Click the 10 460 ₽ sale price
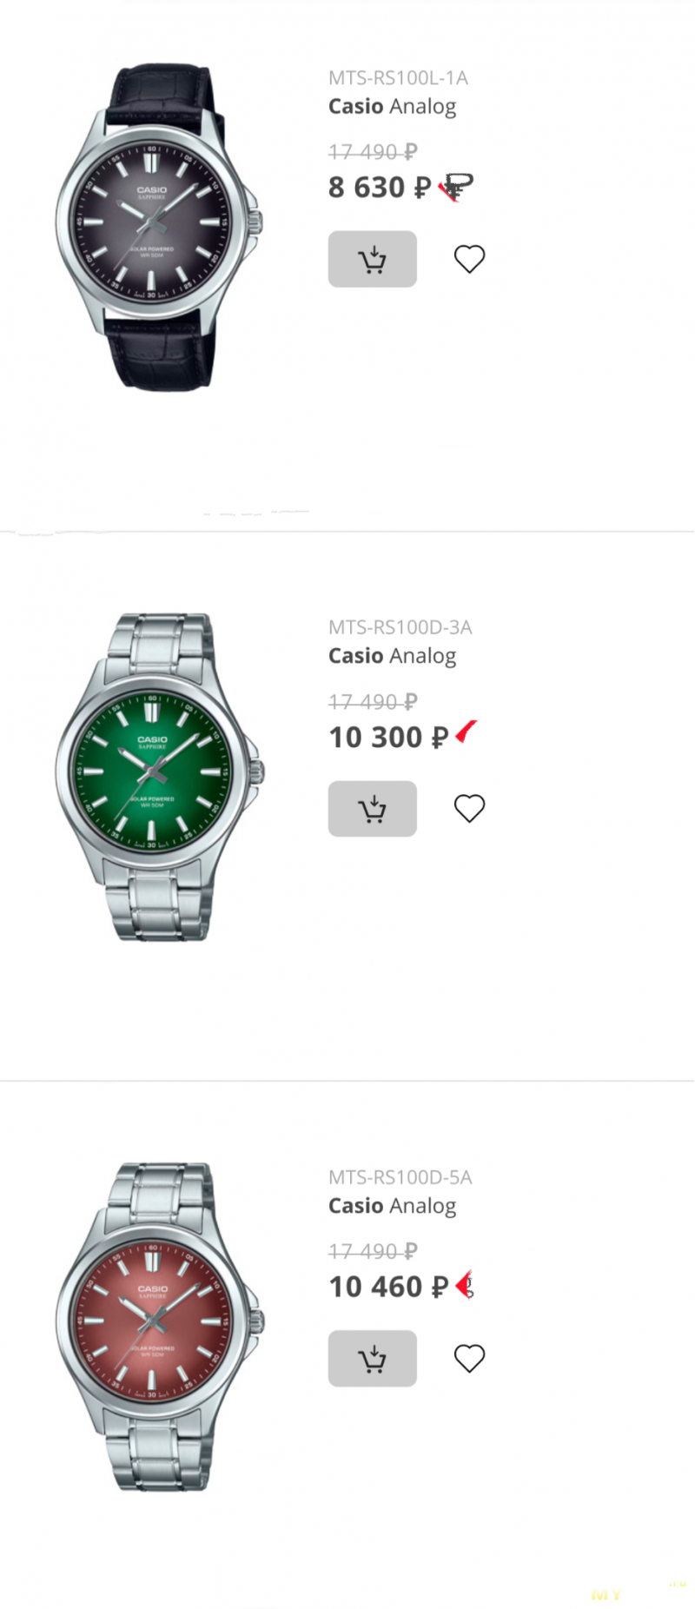This screenshot has height=1609, width=695. [x=388, y=1288]
